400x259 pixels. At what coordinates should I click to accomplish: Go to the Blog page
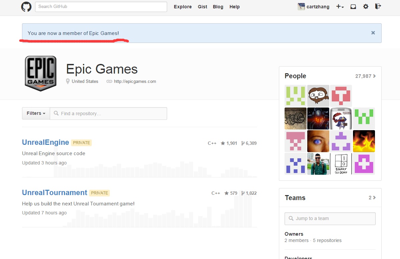[x=218, y=7]
